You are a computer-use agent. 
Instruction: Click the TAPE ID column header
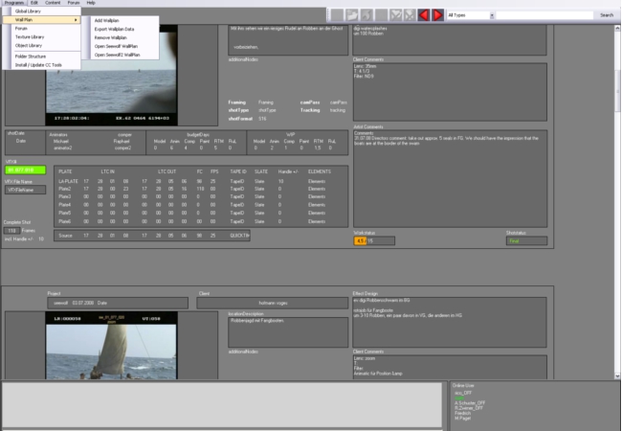point(238,171)
